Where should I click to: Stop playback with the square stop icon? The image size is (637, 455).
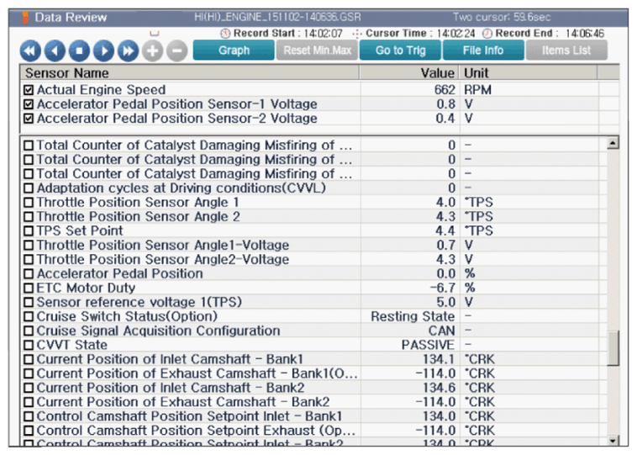click(x=79, y=50)
